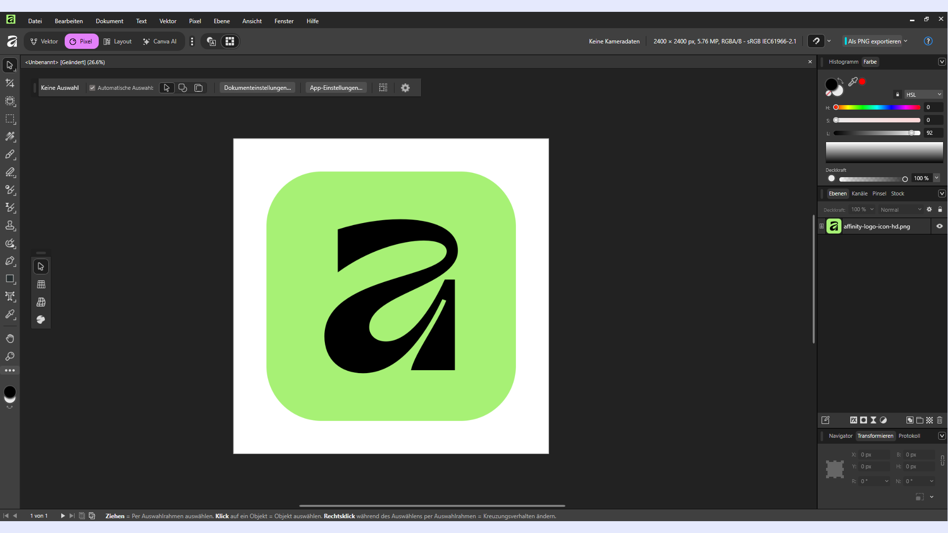The width and height of the screenshot is (948, 533).
Task: Click the color picker eyedropper in Farbe panel
Action: coord(853,82)
